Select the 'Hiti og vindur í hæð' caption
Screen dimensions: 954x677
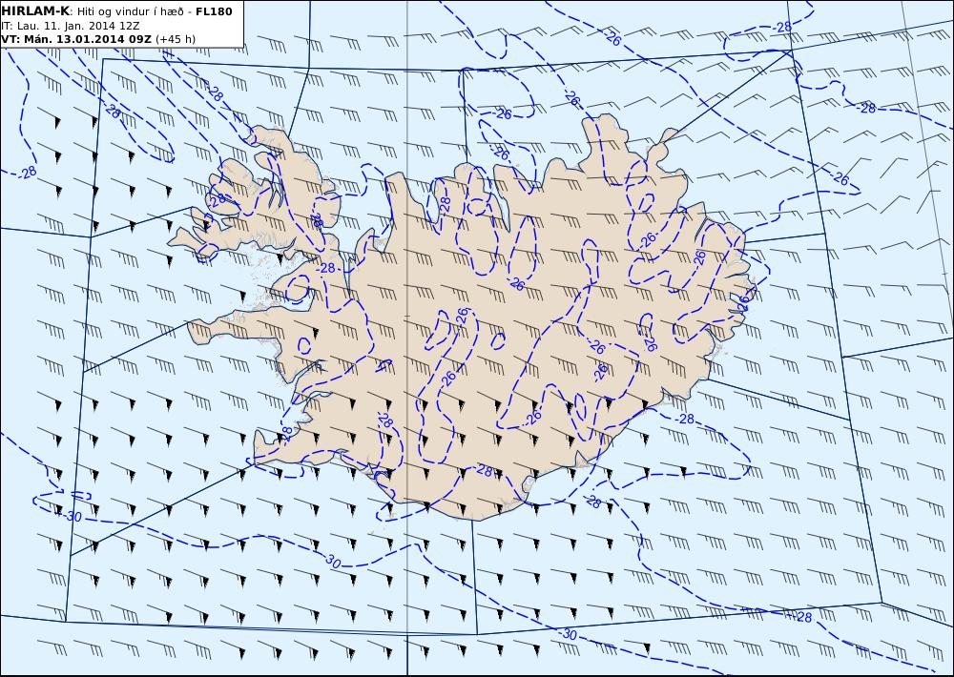click(x=130, y=11)
